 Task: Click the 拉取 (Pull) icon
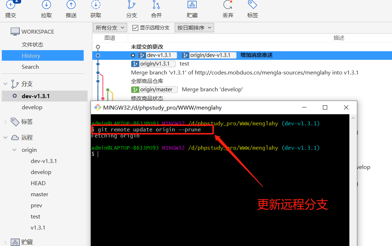[46, 10]
